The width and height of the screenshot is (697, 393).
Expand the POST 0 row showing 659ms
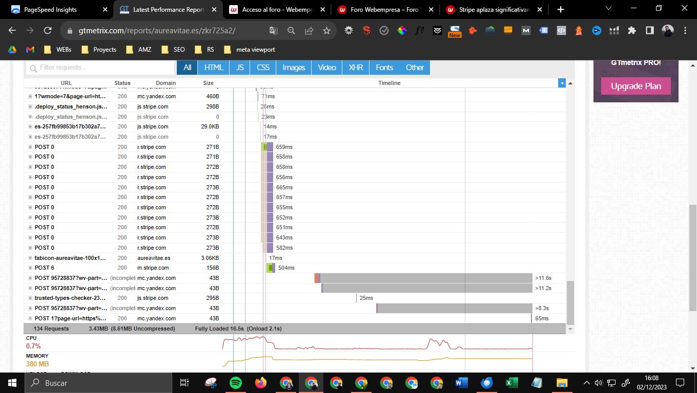pyautogui.click(x=30, y=147)
